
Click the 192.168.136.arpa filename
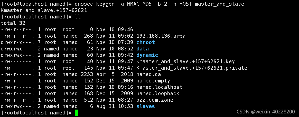(x=161, y=36)
